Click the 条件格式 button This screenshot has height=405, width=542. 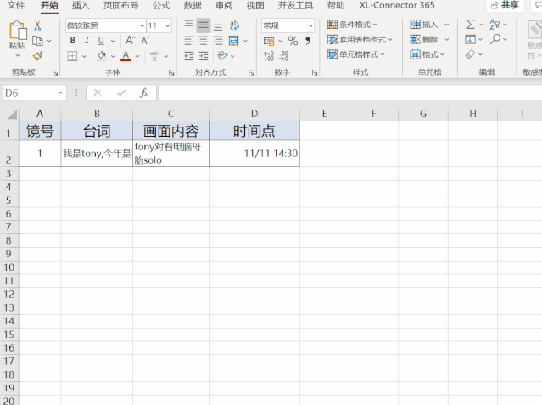(x=352, y=25)
